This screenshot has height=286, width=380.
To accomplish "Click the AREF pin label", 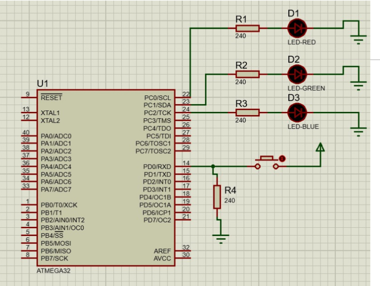I will 162,251.
